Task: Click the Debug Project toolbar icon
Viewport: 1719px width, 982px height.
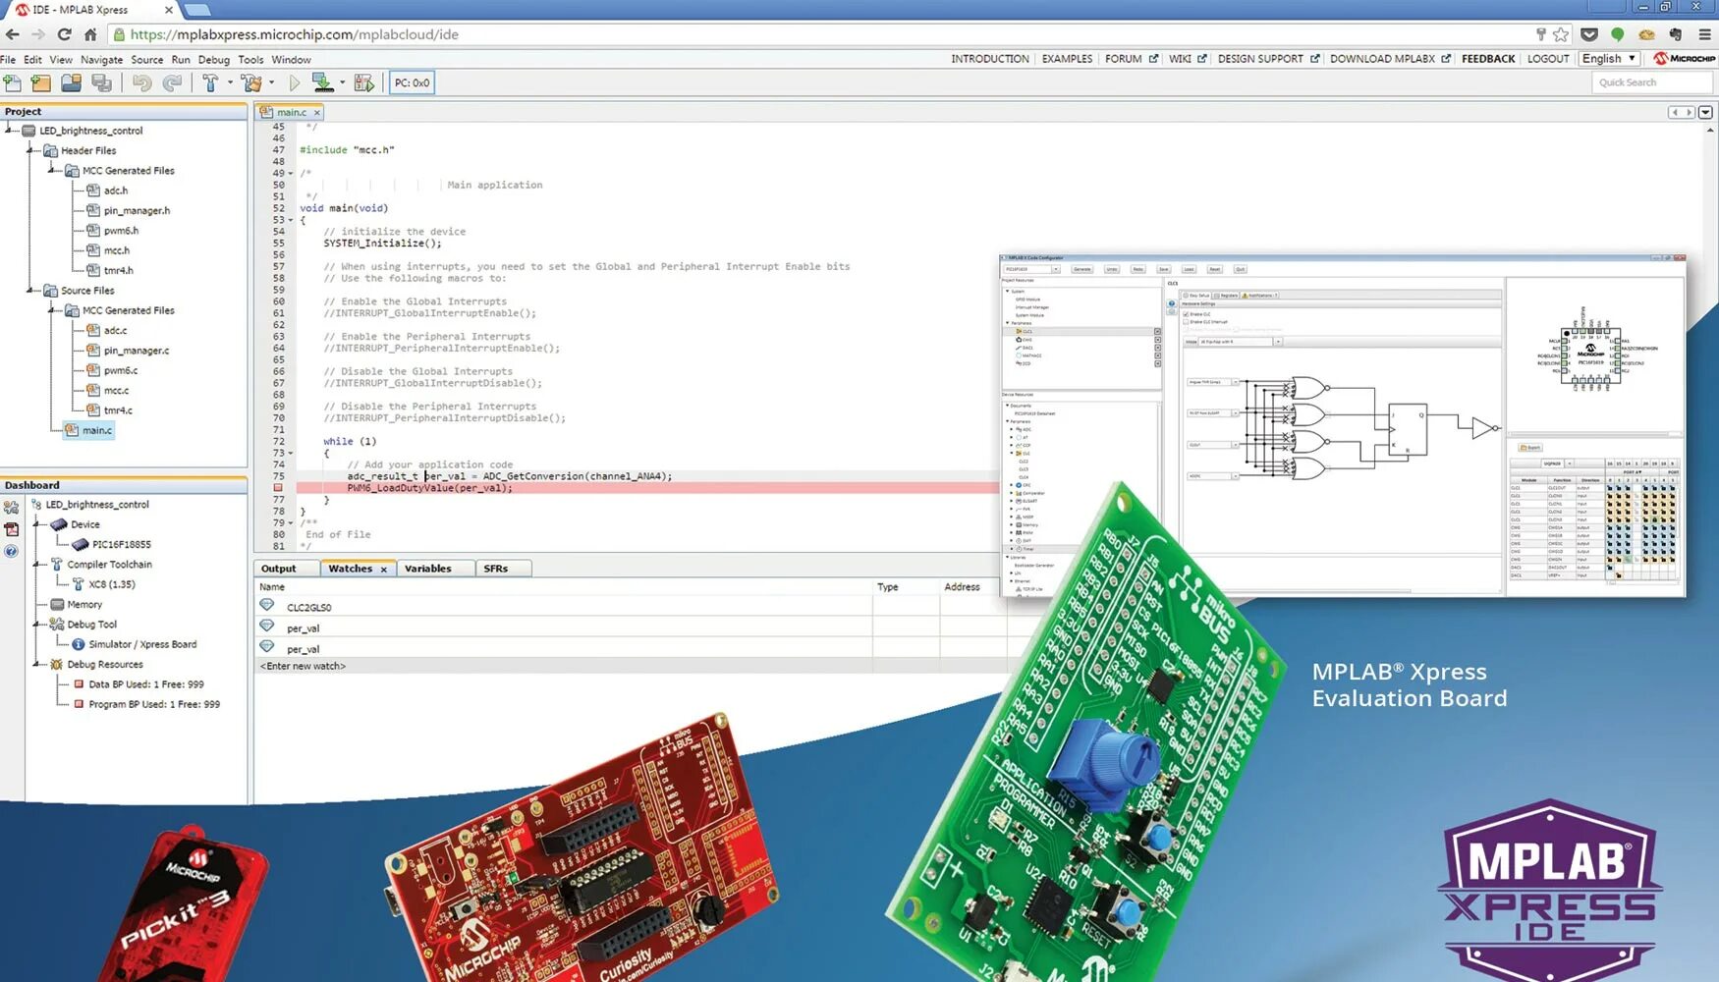Action: coord(363,83)
